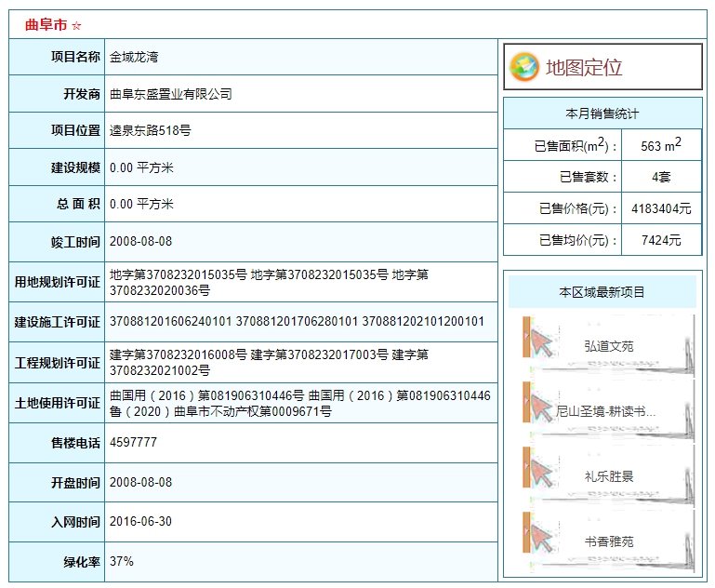This screenshot has width=715, height=588.
Task: Open the 尼山圣境-耕读书... project link
Action: pos(605,411)
